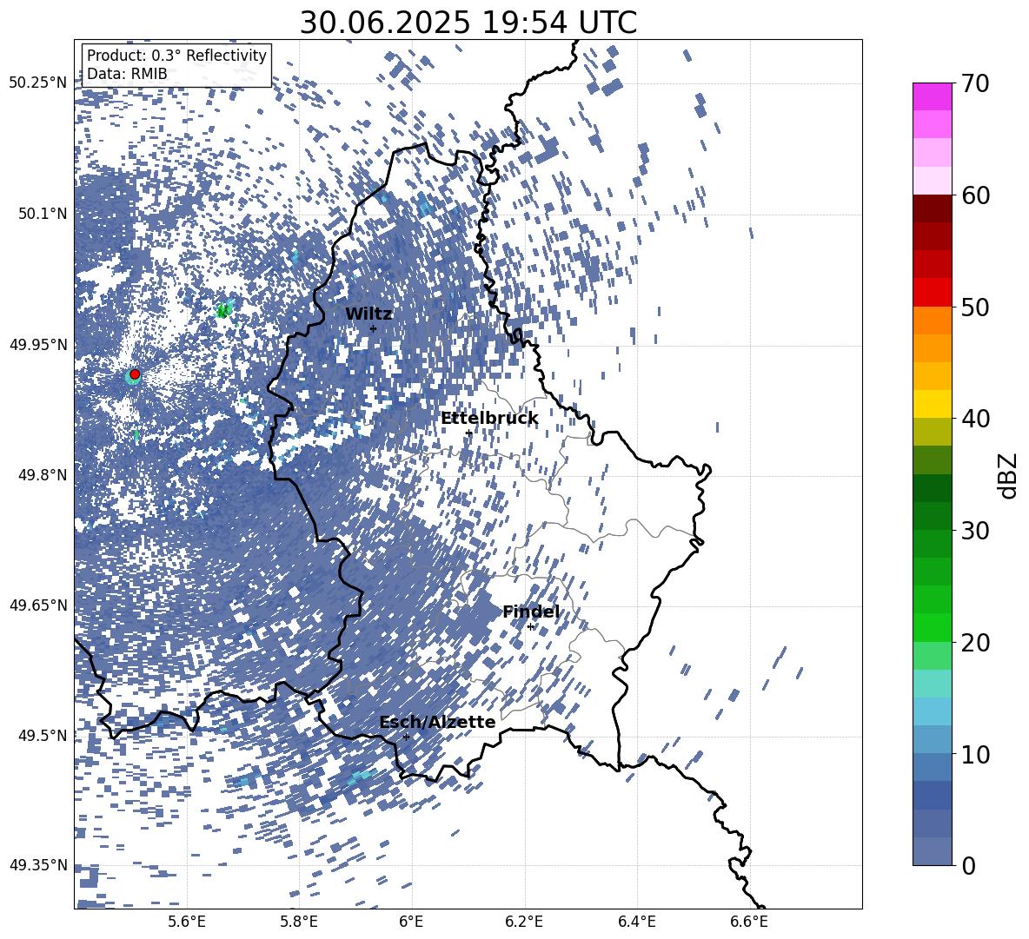Click the 49.8°N latitude label

(x=42, y=474)
